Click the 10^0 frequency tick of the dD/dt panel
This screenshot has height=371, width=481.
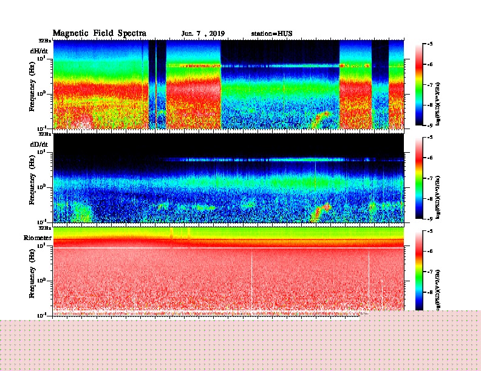(41, 187)
